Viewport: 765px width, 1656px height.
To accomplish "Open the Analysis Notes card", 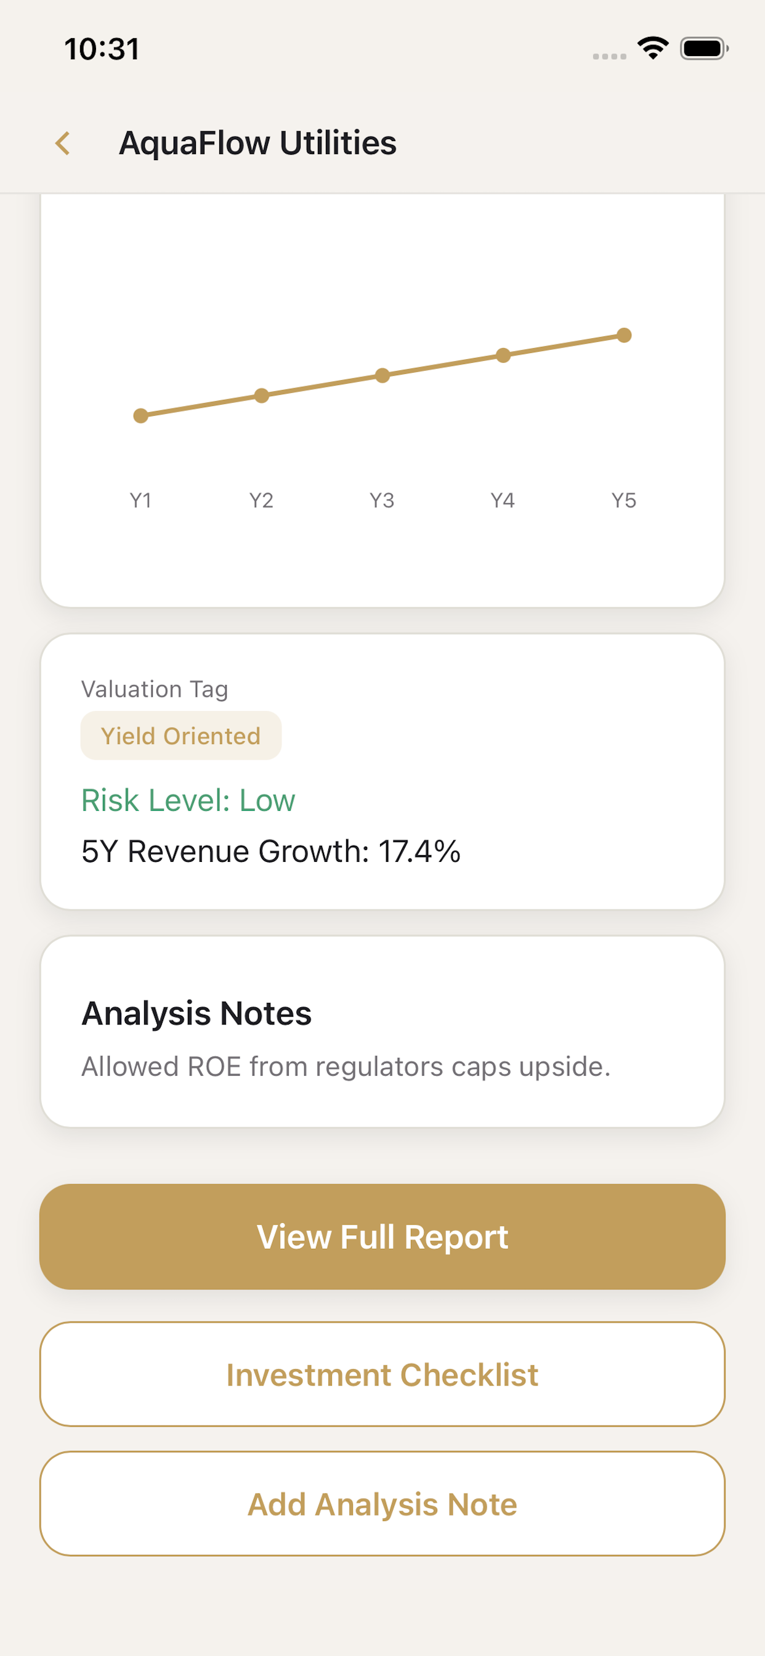I will tap(382, 1031).
